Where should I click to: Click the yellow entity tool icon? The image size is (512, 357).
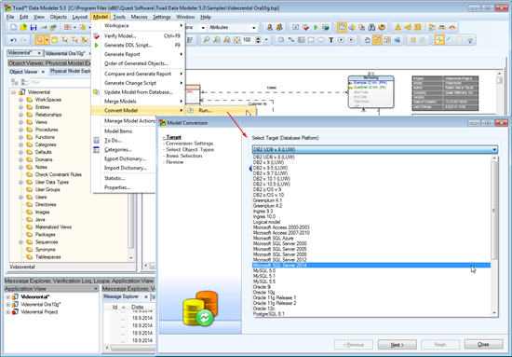(55, 40)
